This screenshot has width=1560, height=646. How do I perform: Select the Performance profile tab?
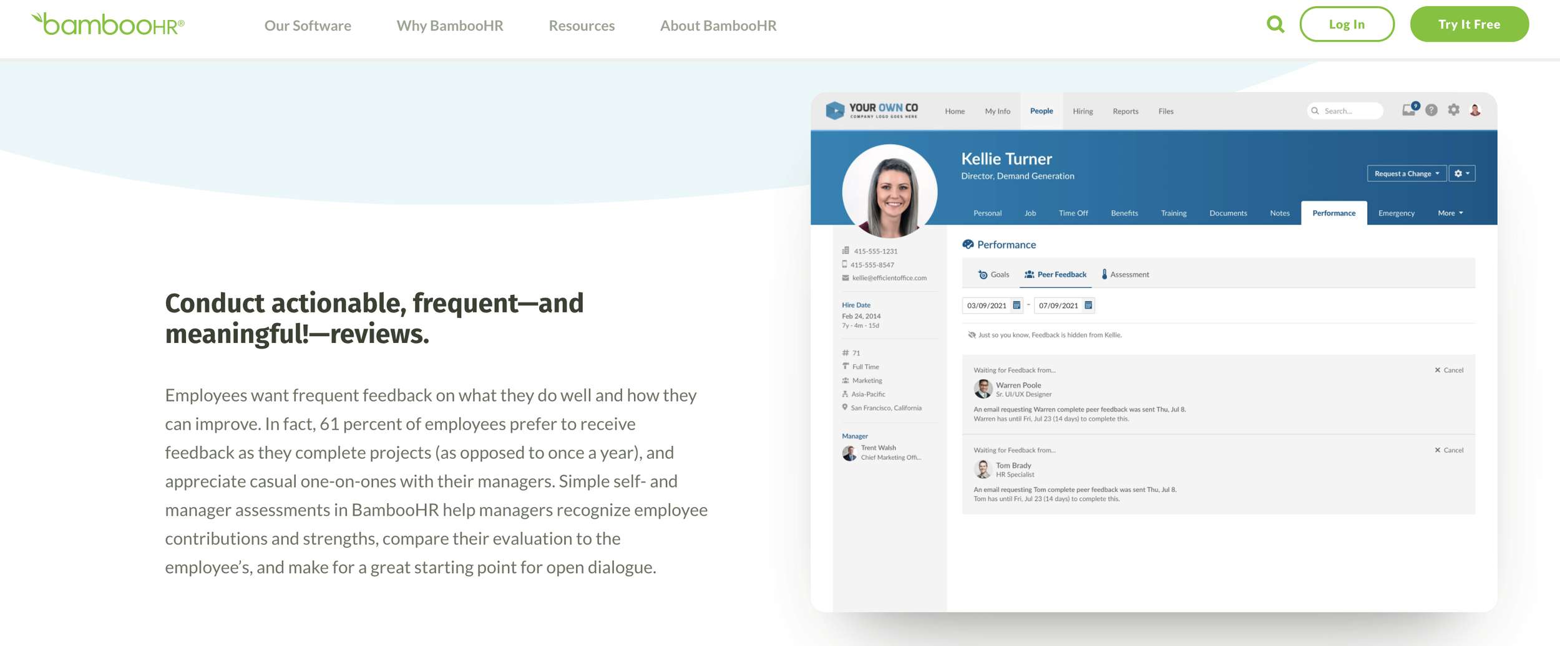(1334, 213)
